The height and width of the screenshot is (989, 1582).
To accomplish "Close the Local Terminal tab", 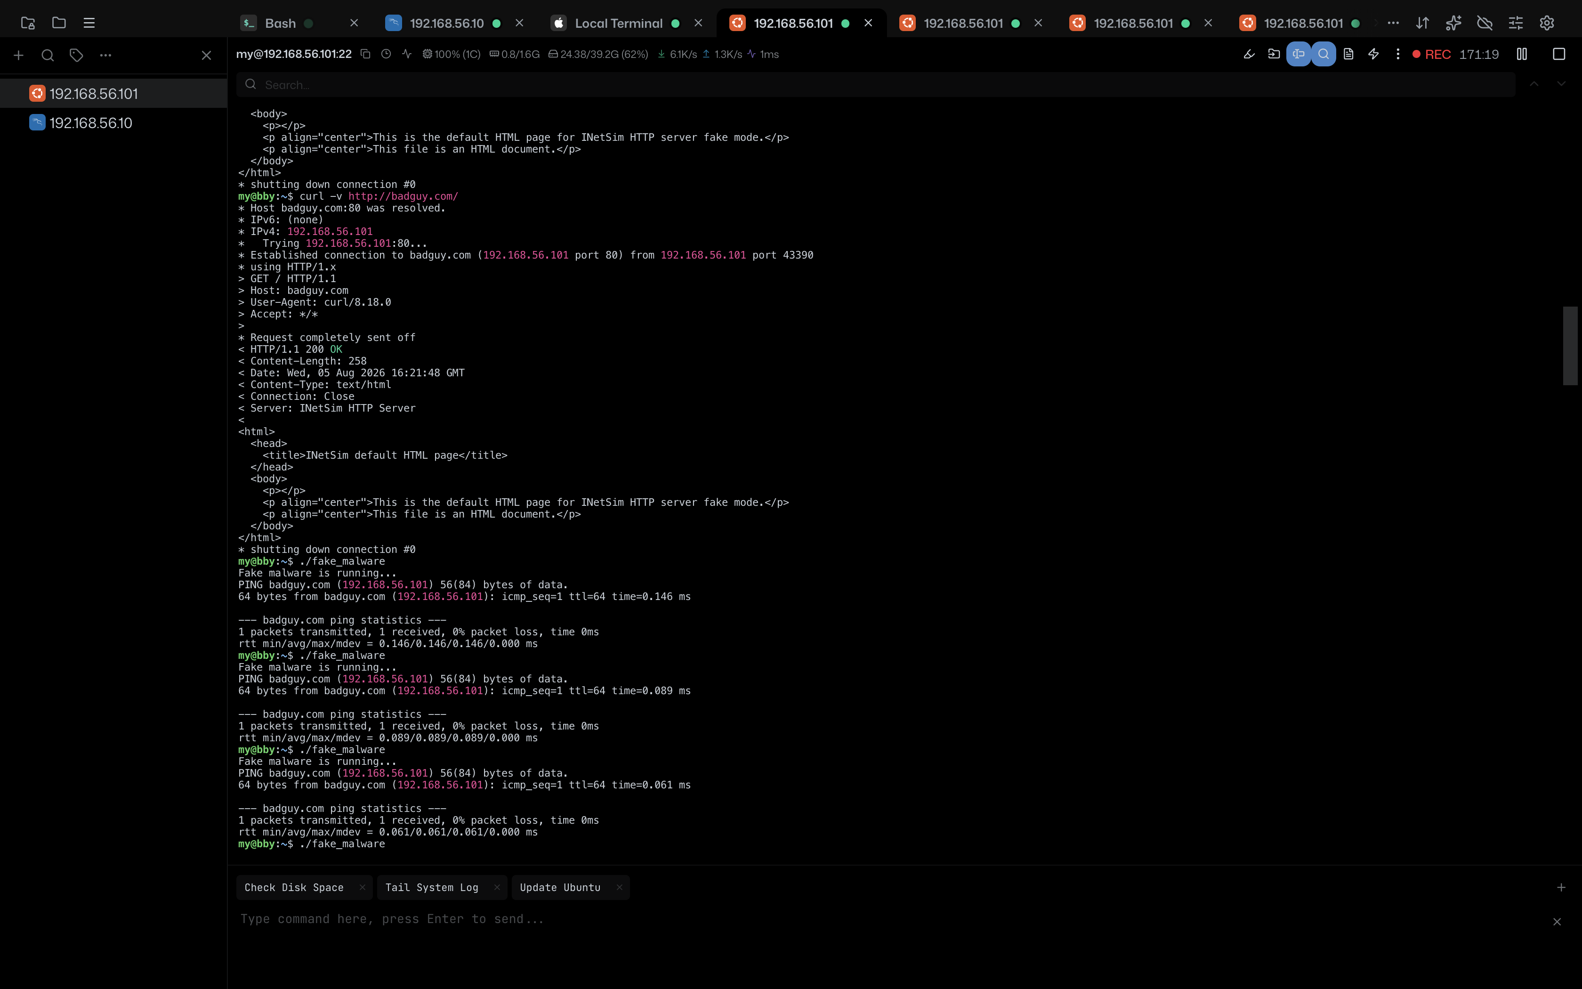I will click(698, 23).
